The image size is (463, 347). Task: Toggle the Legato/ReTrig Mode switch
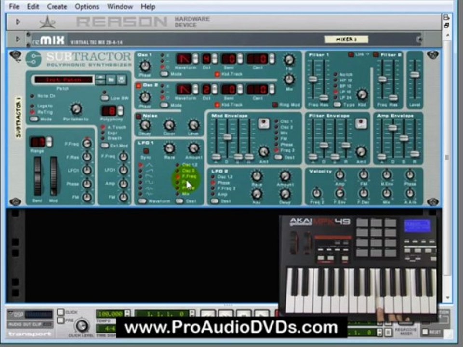34,119
